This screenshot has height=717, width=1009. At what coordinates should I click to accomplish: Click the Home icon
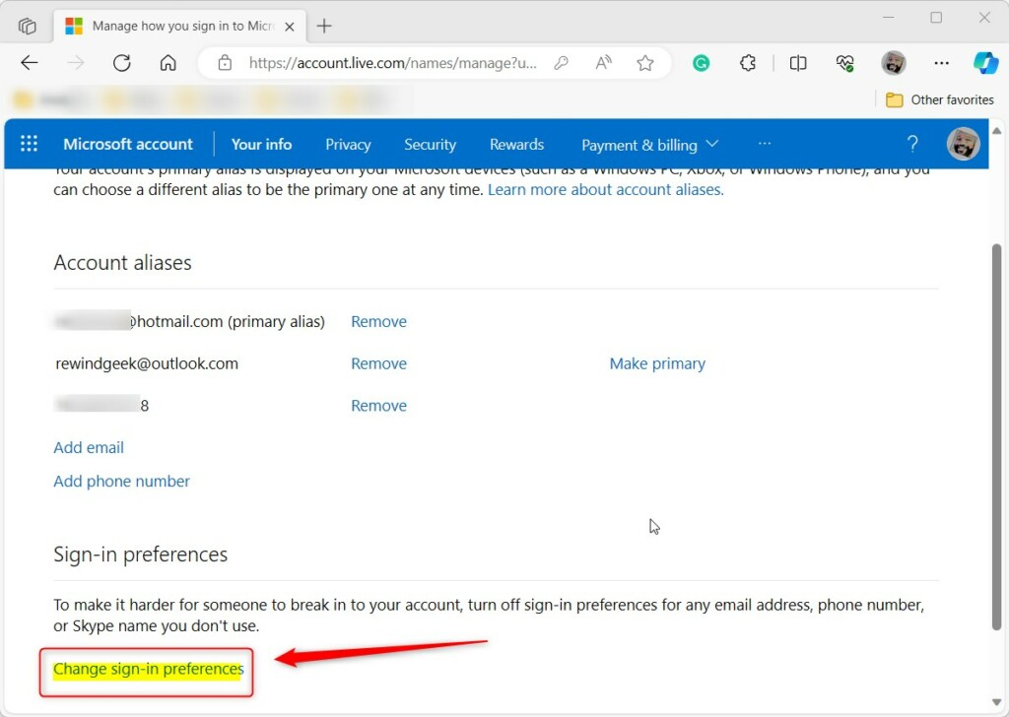(168, 62)
